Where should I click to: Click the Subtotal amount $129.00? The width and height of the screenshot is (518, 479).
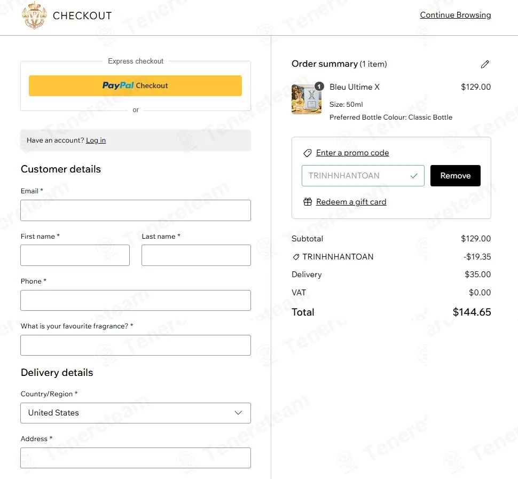point(476,239)
